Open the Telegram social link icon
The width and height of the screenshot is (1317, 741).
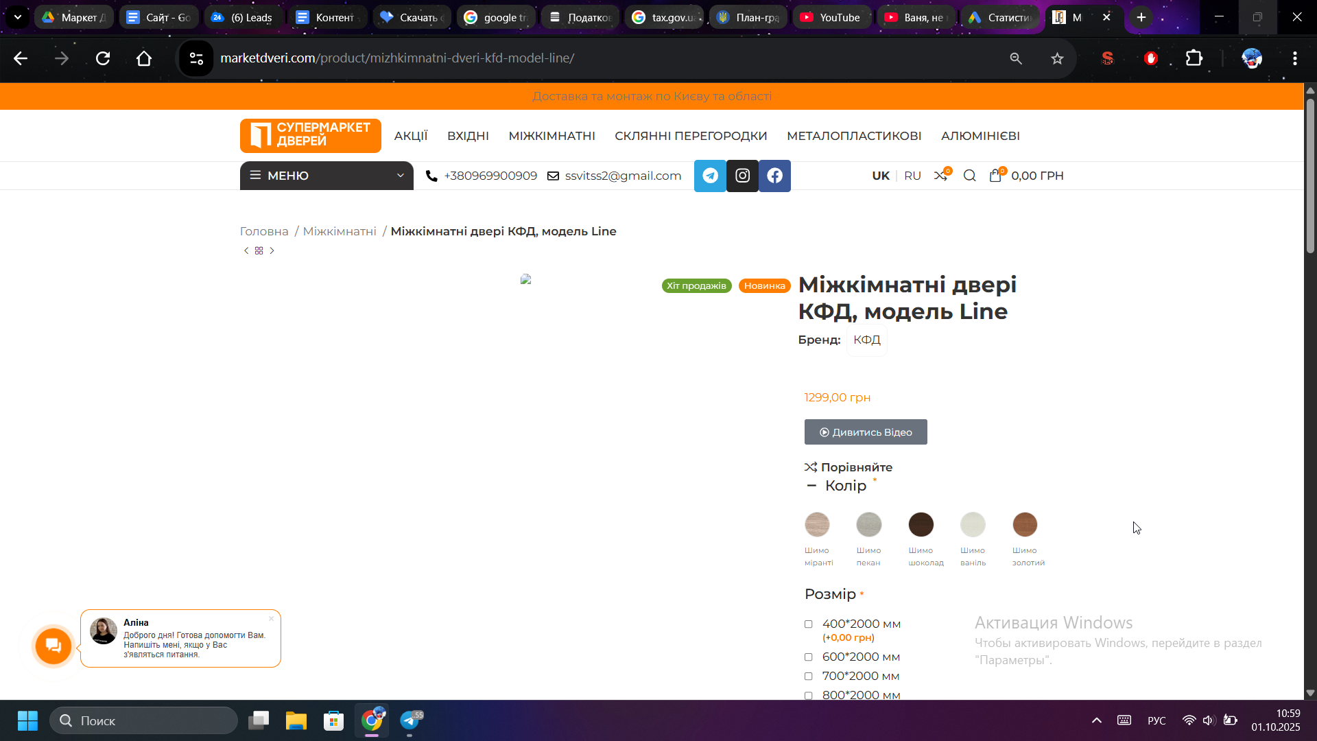coord(710,176)
